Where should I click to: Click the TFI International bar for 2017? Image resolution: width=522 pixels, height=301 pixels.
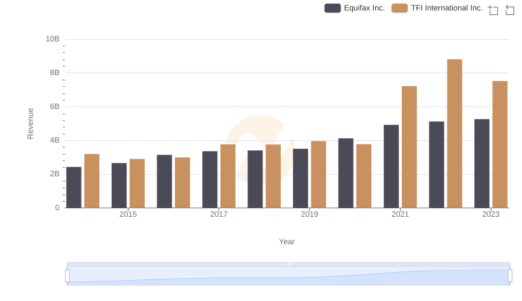(228, 176)
